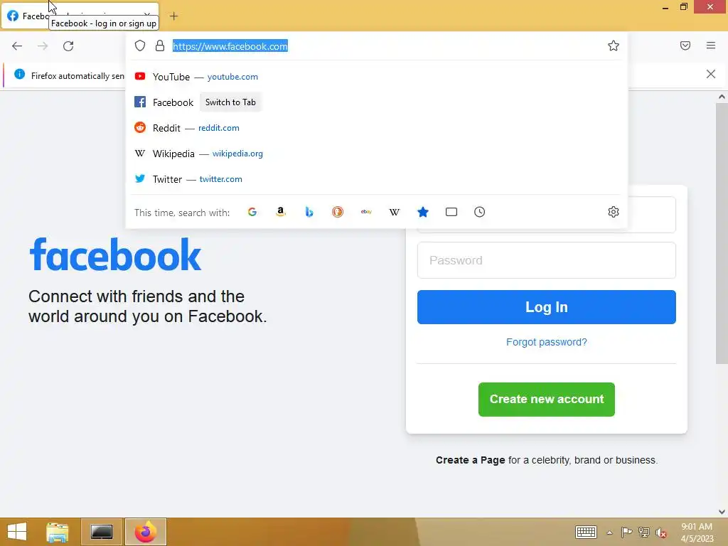Click the highlighted URL in address bar
Screen dimensions: 728x546
click(x=230, y=46)
